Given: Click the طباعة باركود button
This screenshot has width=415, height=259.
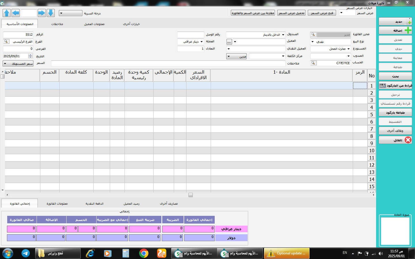Looking at the screenshot, I should [x=395, y=113].
